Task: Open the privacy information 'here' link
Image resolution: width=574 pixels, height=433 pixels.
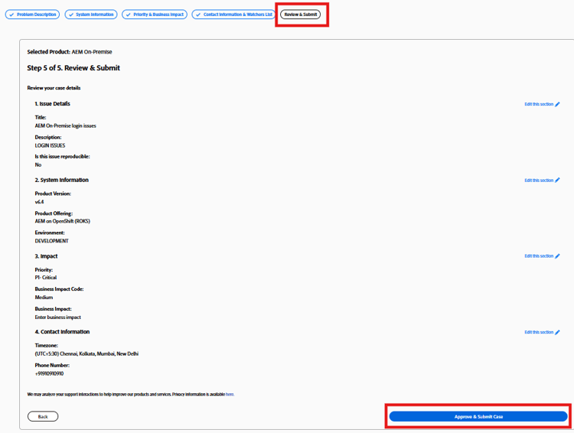Action: tap(230, 395)
